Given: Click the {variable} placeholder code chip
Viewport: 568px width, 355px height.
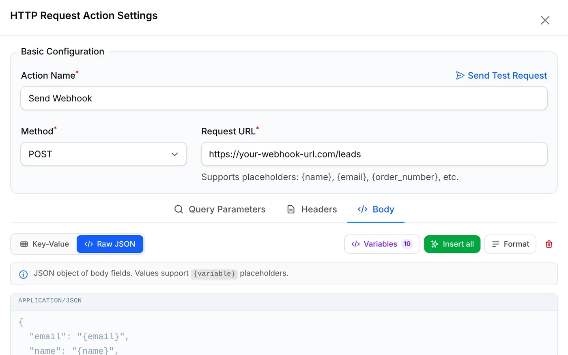Looking at the screenshot, I should click(214, 273).
